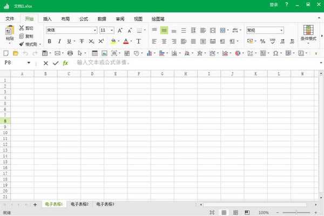
Task: Apply thousands separator number style
Action: pos(273,41)
